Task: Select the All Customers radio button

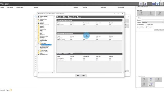Action: point(146,27)
